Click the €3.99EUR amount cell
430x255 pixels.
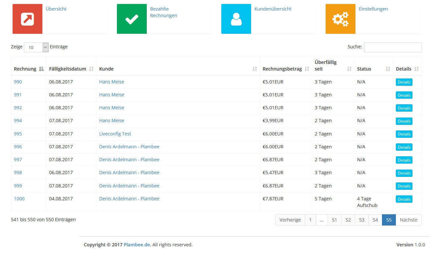click(x=273, y=121)
